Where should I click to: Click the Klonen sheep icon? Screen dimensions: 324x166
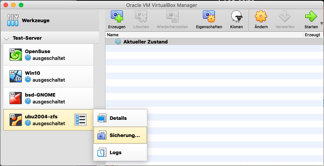point(236,17)
